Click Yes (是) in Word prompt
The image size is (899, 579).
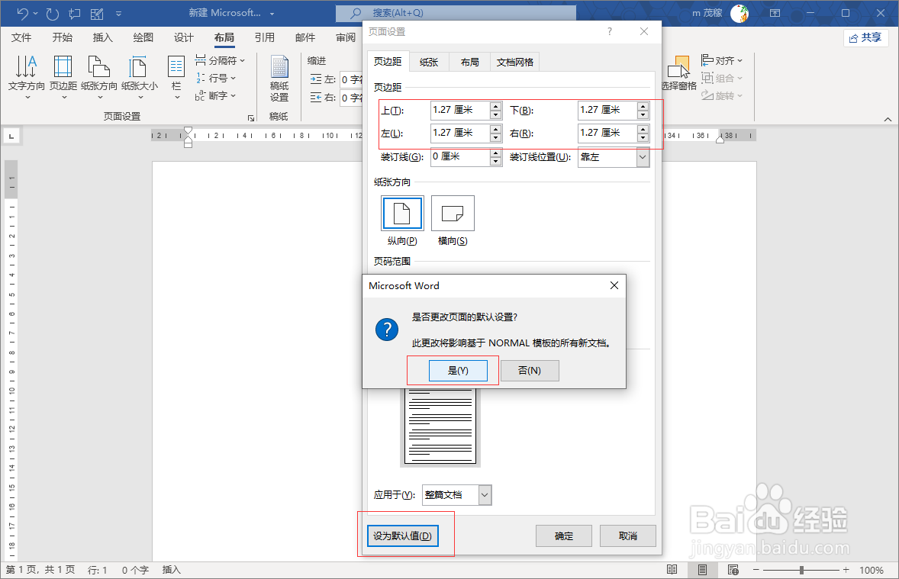click(x=458, y=370)
